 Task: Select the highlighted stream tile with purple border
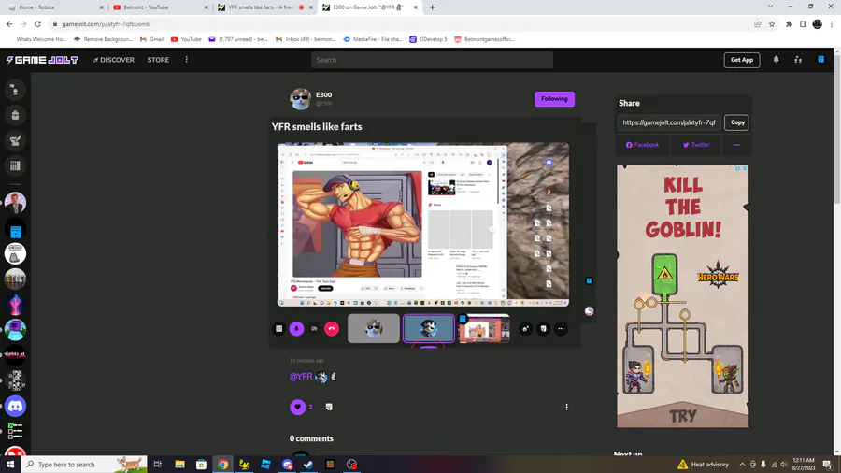[429, 328]
